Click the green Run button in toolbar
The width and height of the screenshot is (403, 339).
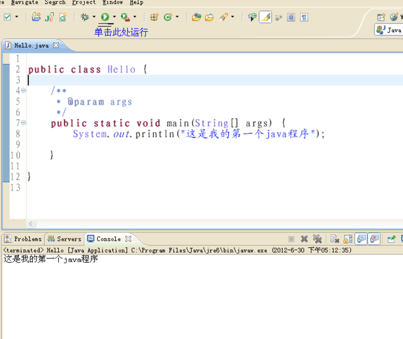(105, 17)
